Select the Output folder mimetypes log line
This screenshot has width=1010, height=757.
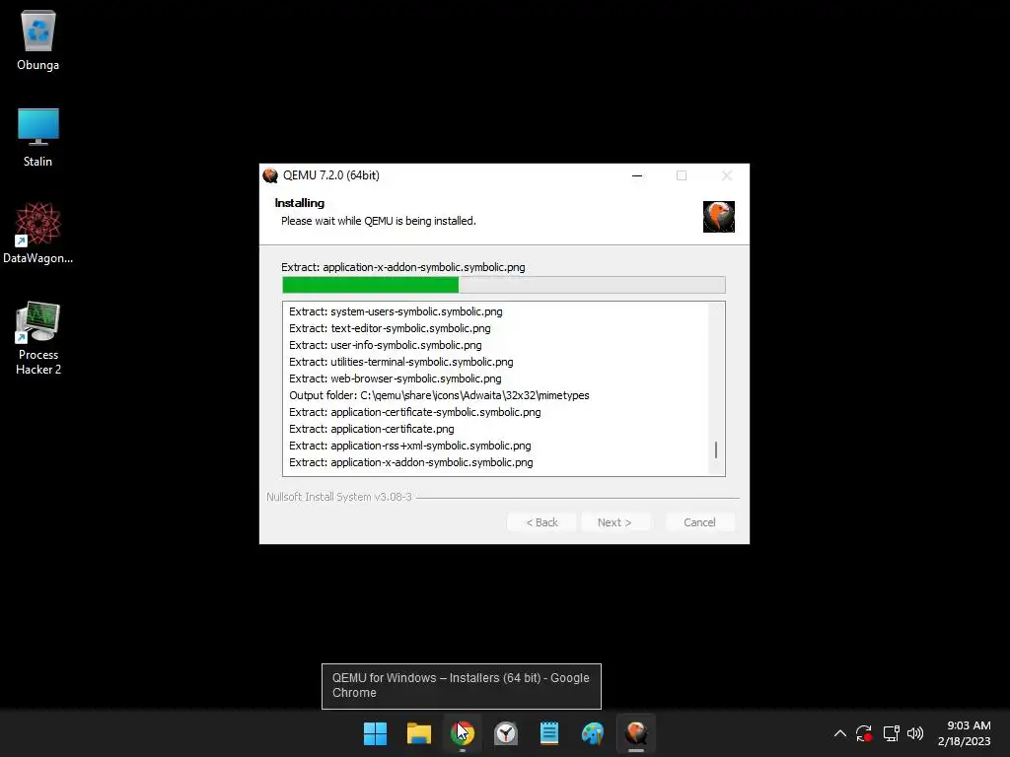tap(439, 395)
